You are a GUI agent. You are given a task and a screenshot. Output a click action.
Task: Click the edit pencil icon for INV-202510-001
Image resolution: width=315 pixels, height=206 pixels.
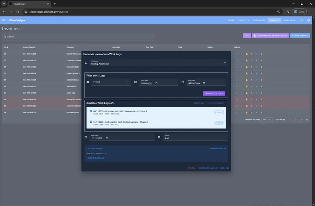[x=257, y=93]
